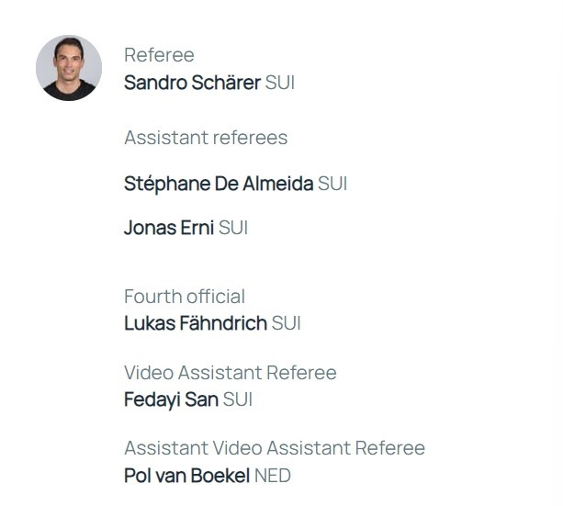
Task: Open Lukas Fähndrich's entry
Action: (196, 323)
